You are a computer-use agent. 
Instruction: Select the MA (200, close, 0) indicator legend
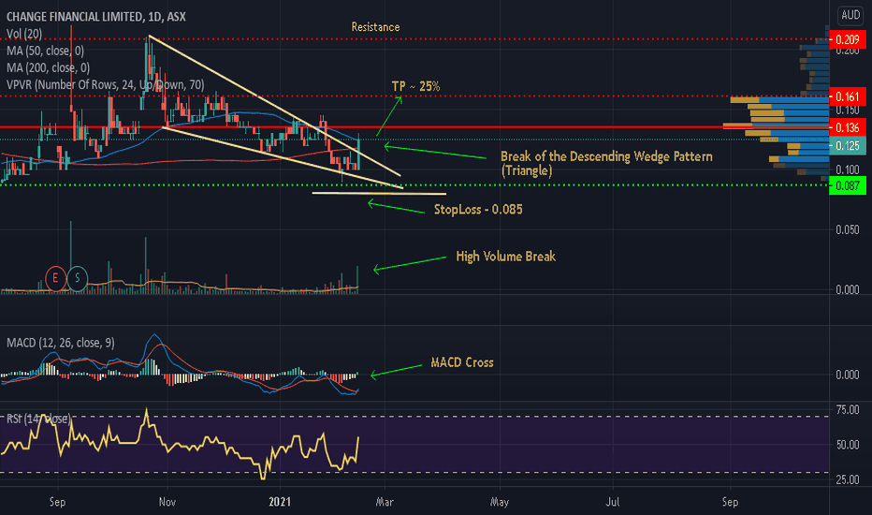coord(48,68)
